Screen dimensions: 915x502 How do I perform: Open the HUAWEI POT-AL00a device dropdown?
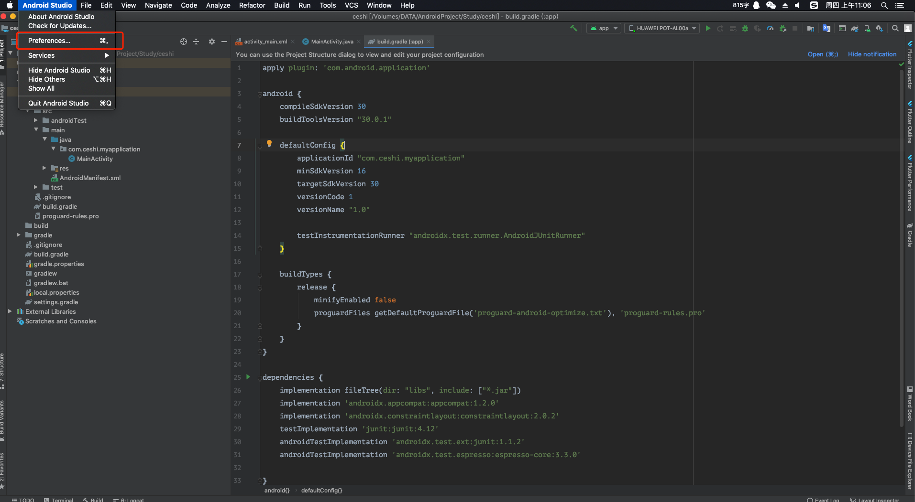click(x=661, y=28)
